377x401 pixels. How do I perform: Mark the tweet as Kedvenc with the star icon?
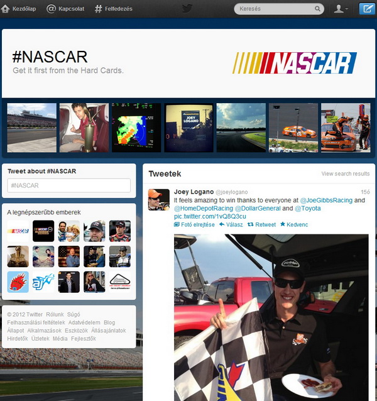click(282, 224)
